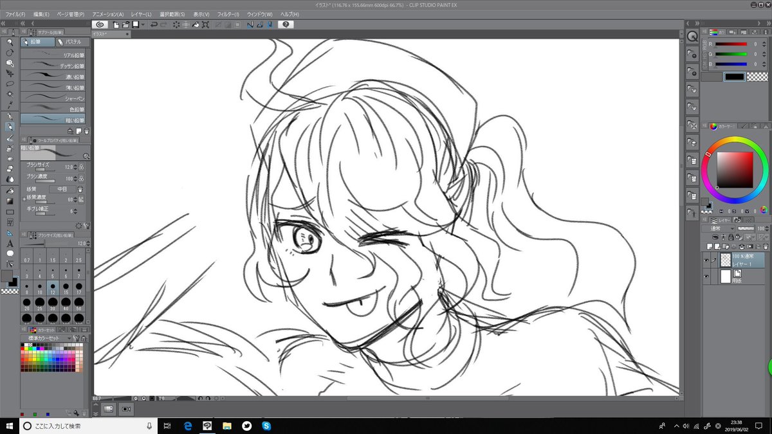This screenshot has height=434, width=772.
Task: Select the Ruler tool
Action: tap(10, 233)
